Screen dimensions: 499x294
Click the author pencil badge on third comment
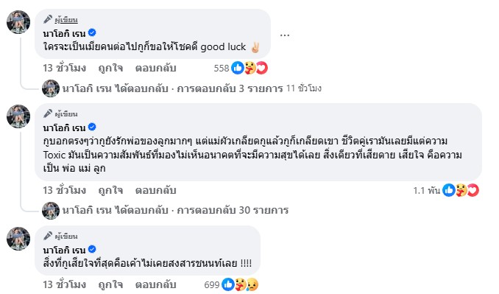point(48,236)
